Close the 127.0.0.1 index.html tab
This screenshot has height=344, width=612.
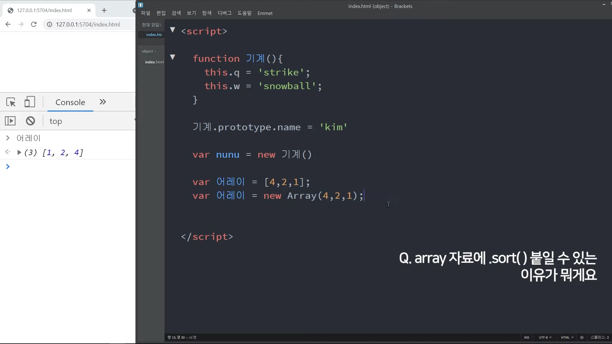[x=89, y=11]
